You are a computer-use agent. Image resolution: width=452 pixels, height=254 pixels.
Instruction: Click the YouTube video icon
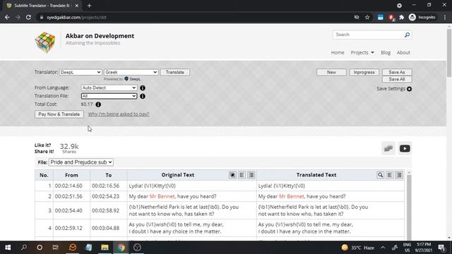[405, 149]
